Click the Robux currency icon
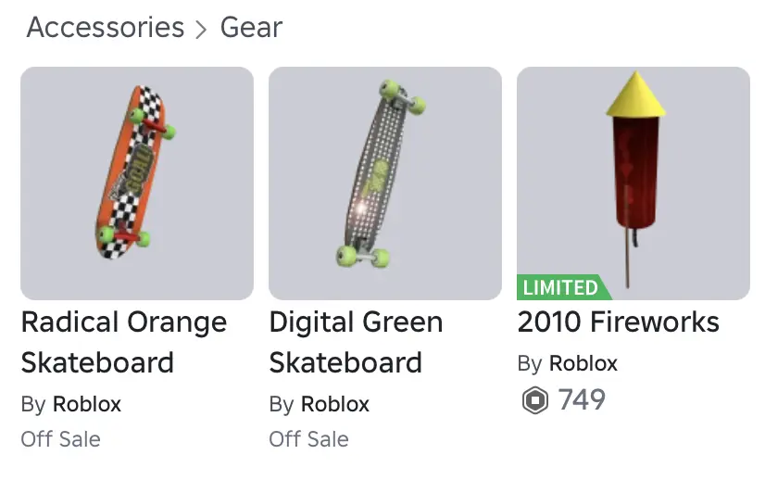Image resolution: width=778 pixels, height=480 pixels. pyautogui.click(x=534, y=400)
